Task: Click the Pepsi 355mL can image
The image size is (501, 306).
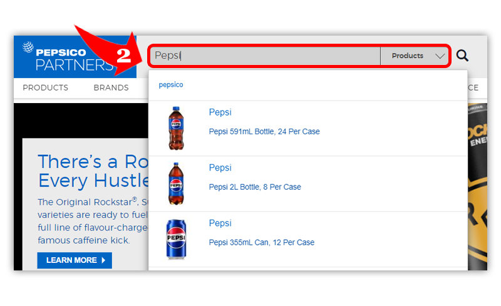Action: (x=177, y=239)
